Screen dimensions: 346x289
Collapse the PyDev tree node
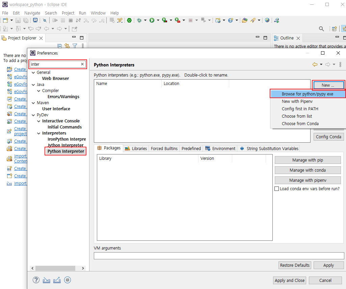(x=33, y=115)
